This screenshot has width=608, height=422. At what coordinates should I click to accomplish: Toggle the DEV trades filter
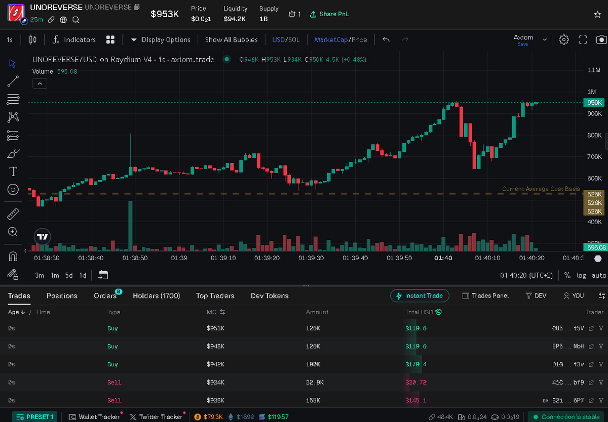(x=536, y=296)
